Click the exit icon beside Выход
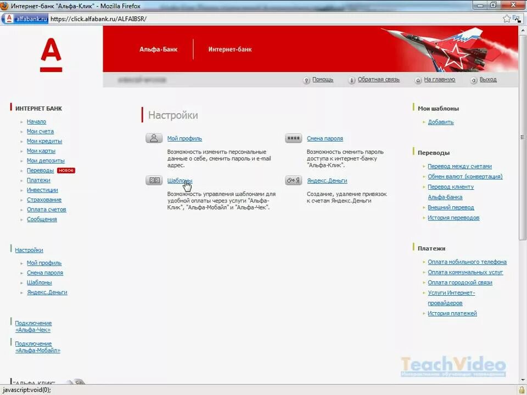 coord(474,80)
